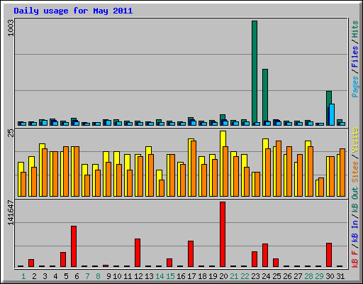Click the 'Pages' legend label
The image size is (363, 284).
click(x=355, y=87)
